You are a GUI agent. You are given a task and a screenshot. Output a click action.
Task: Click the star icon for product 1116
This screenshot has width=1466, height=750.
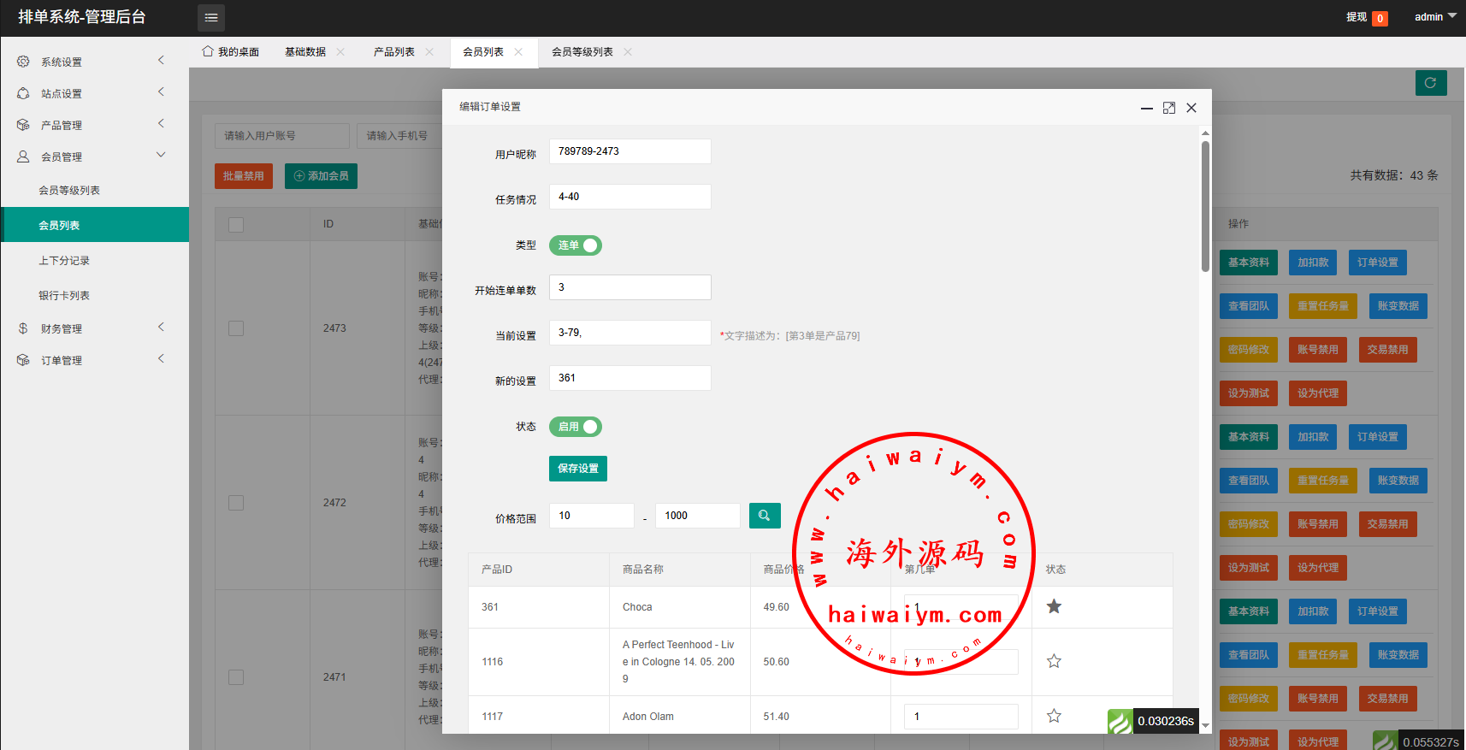click(x=1054, y=661)
